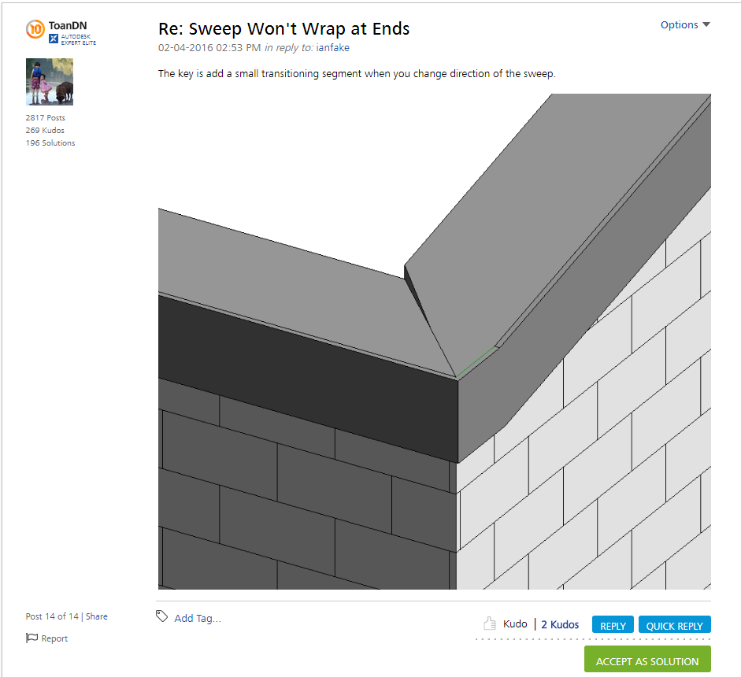View the 2 Kudos list
741x677 pixels.
(x=560, y=624)
